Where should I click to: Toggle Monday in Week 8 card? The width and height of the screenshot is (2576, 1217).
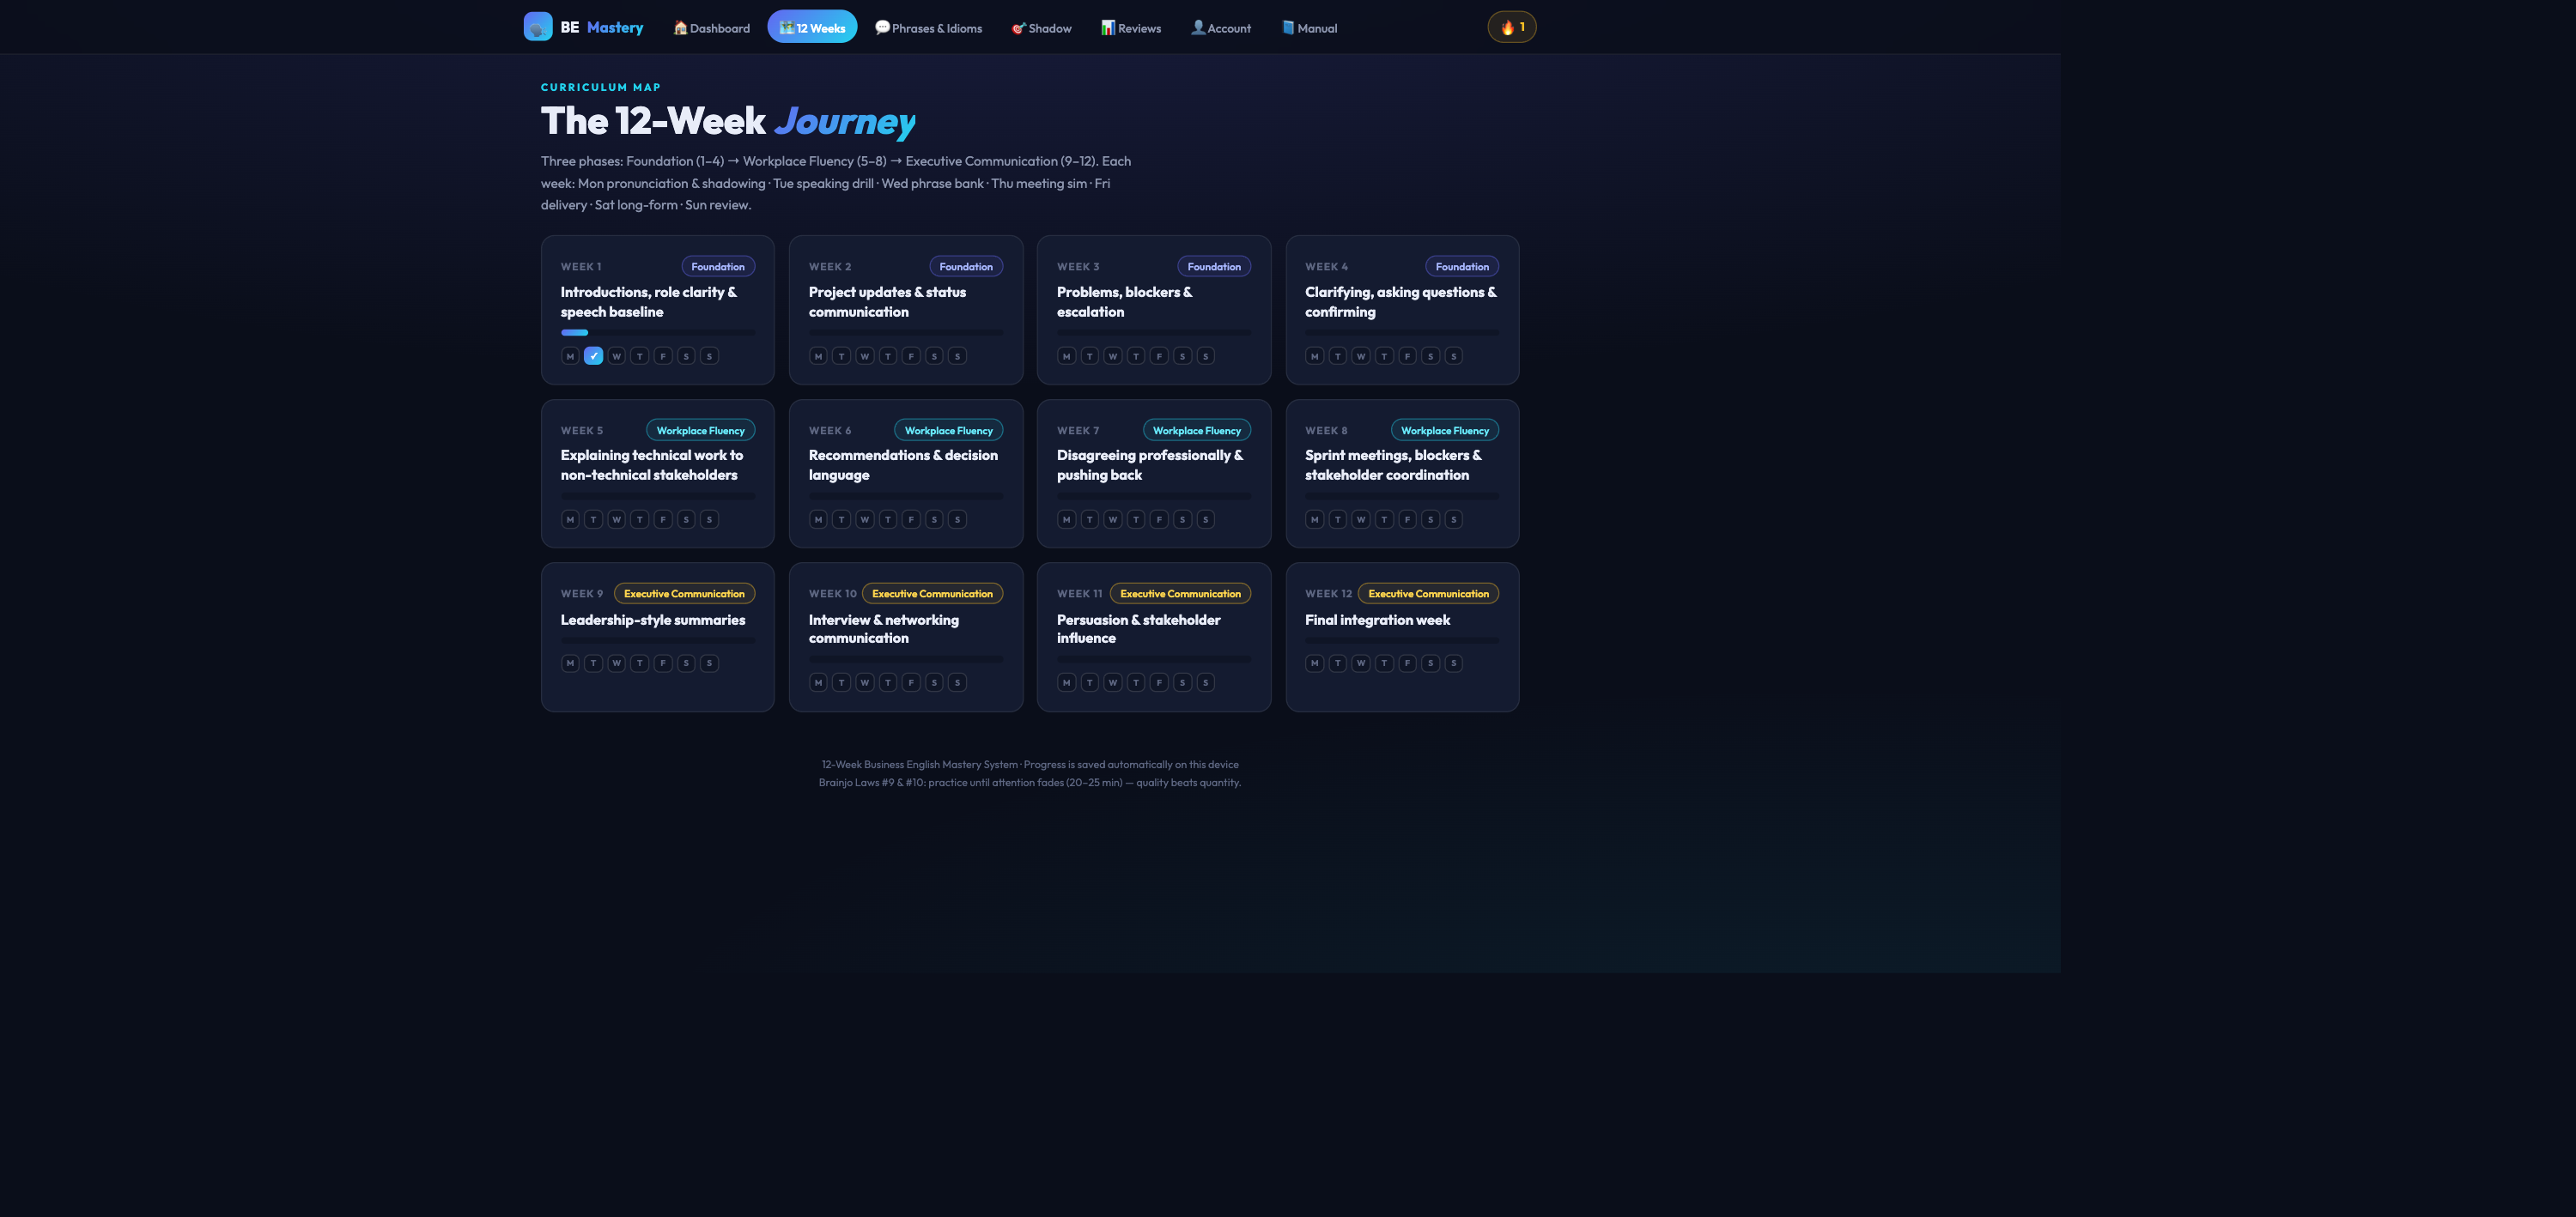coord(1315,519)
